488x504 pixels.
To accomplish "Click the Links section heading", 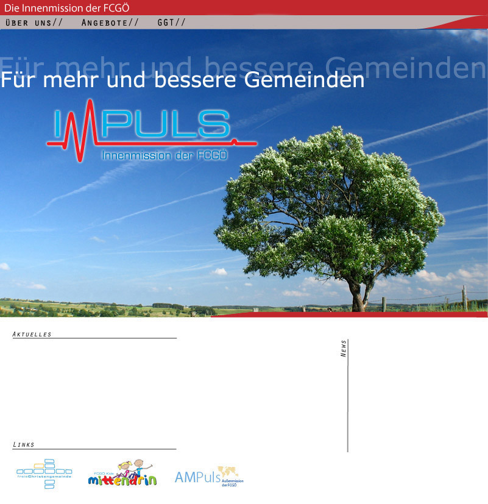I will point(24,445).
